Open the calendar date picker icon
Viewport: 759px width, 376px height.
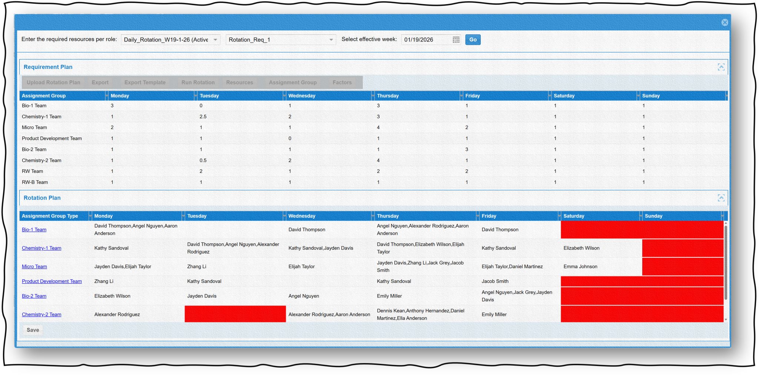pos(456,40)
